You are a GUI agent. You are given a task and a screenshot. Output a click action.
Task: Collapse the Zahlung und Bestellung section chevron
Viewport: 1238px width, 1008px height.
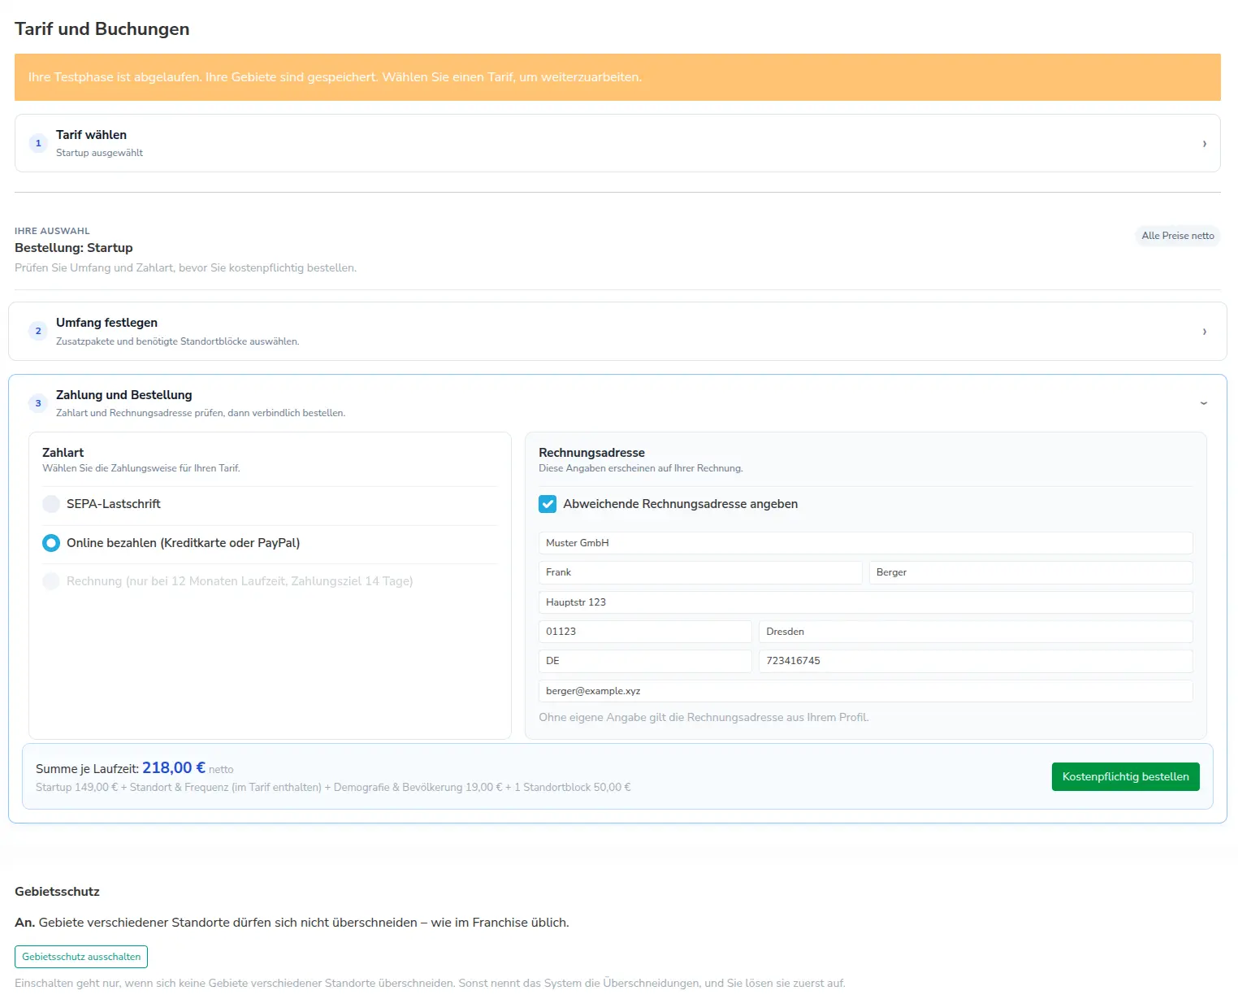pos(1204,403)
